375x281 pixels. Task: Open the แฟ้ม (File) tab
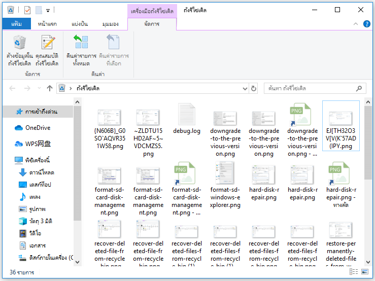point(16,24)
